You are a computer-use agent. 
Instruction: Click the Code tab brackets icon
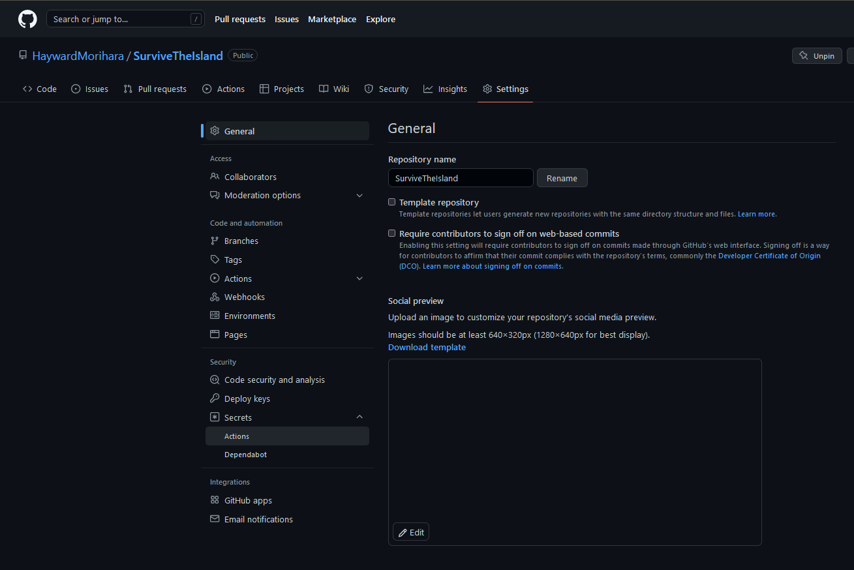coord(27,89)
